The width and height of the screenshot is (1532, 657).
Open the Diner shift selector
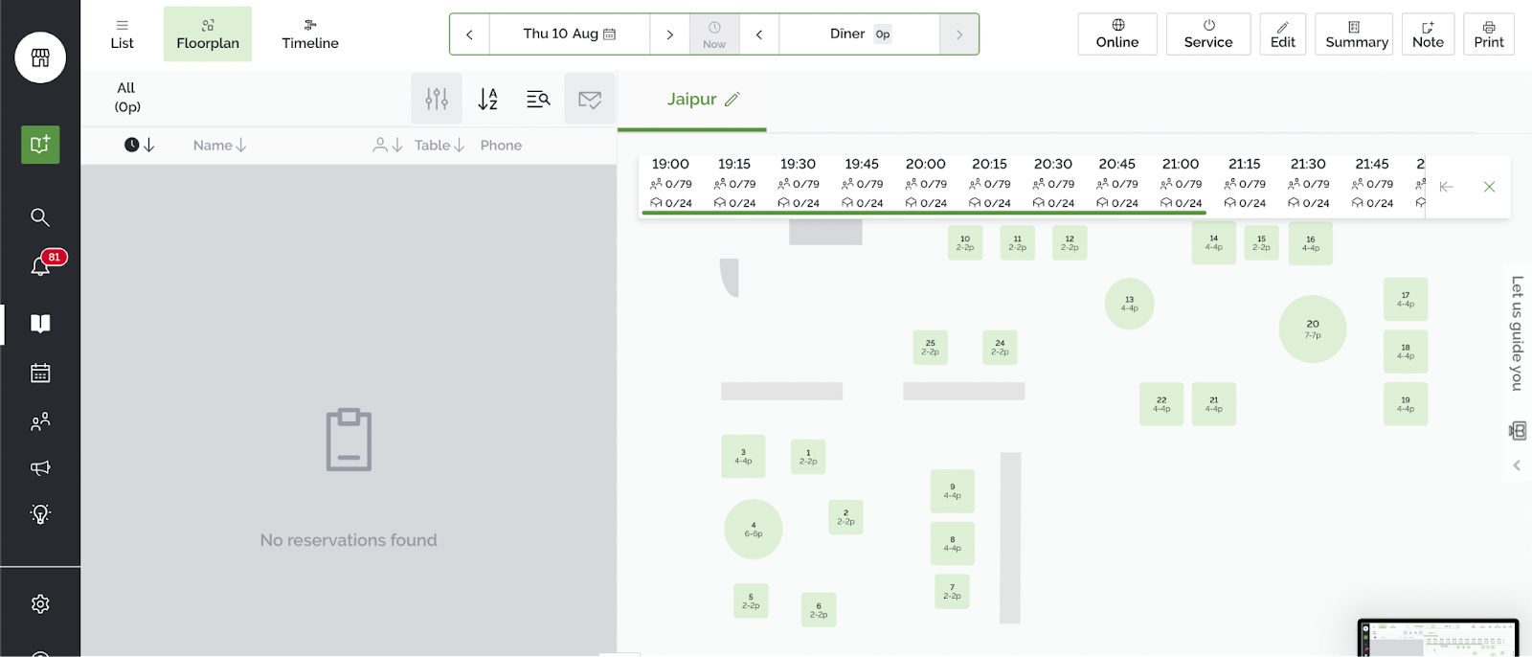[x=859, y=34]
